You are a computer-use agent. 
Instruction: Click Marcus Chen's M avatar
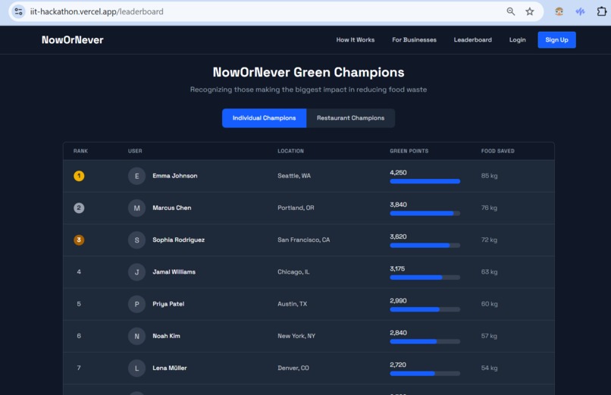tap(136, 208)
